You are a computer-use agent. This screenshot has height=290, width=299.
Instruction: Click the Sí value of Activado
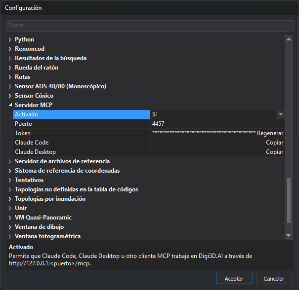155,114
